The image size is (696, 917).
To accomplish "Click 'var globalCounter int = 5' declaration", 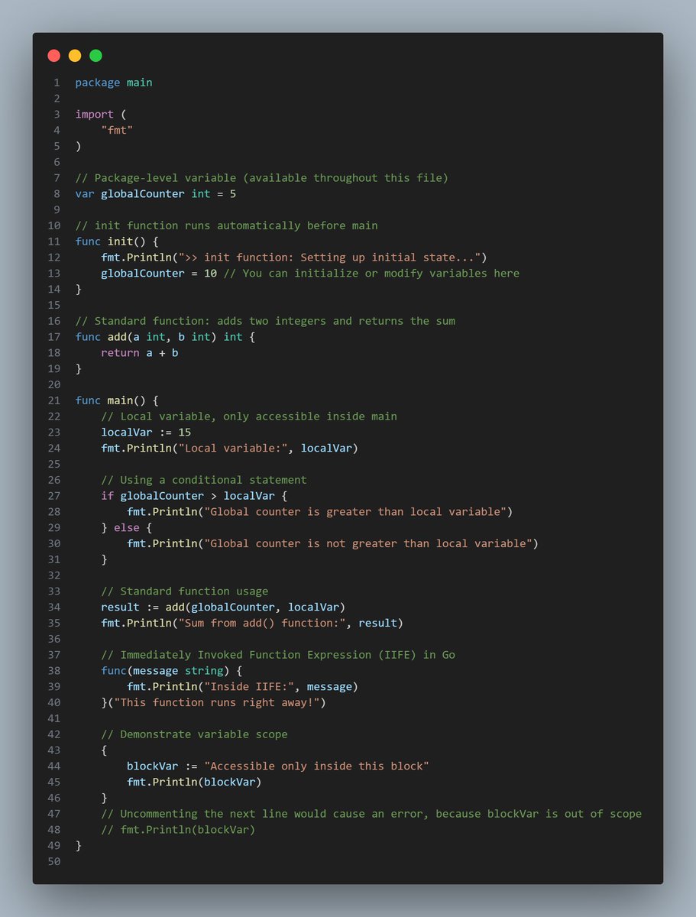I will click(156, 193).
